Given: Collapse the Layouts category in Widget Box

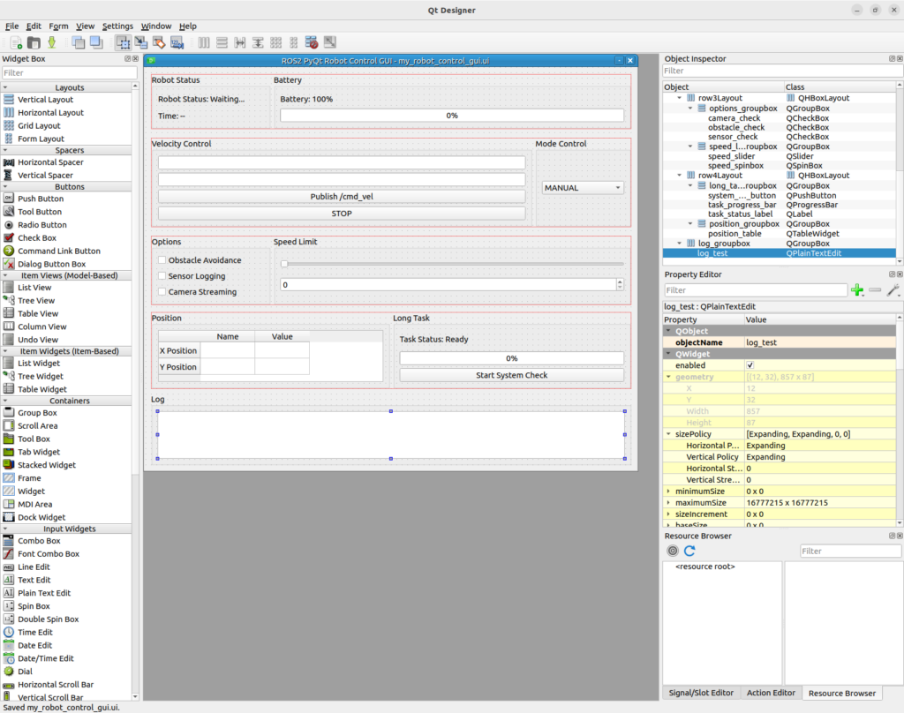Looking at the screenshot, I should [x=5, y=87].
